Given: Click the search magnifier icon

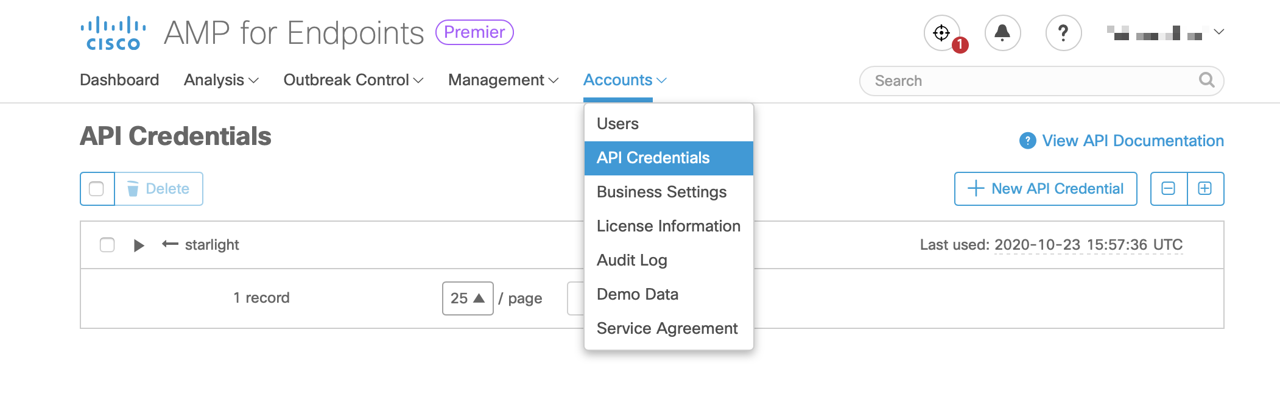Looking at the screenshot, I should point(1206,80).
